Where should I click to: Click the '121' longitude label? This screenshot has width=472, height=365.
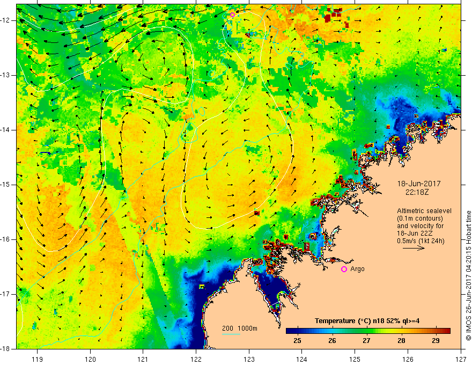coord(143,359)
